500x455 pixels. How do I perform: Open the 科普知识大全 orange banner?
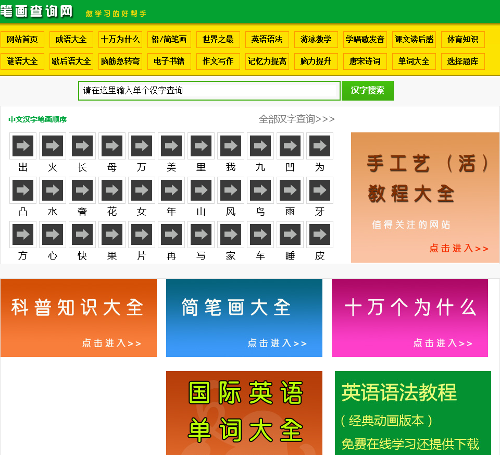coord(79,318)
